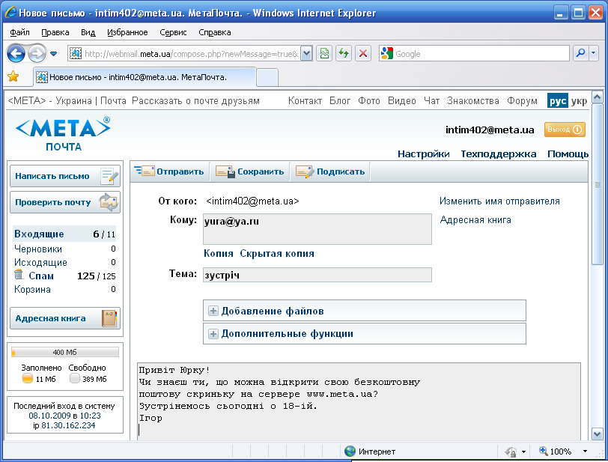Screen dimensions: 608x462
Task: Click the Проверить почту button
Action: coord(65,202)
